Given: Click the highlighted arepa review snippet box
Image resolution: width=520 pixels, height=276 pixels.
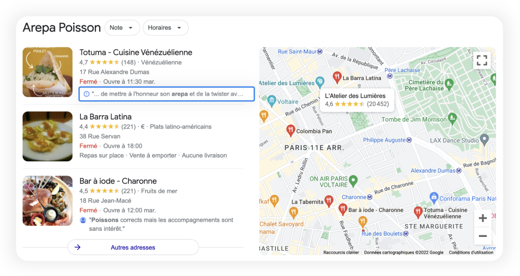Looking at the screenshot, I should (x=167, y=94).
